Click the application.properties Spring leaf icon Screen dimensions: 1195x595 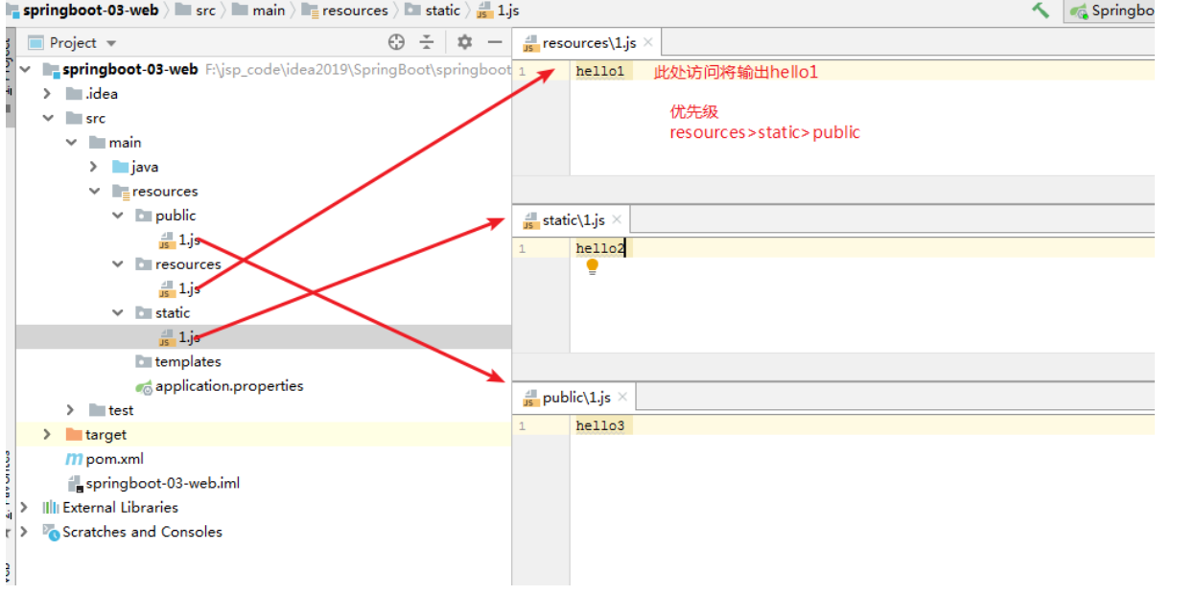click(x=144, y=386)
